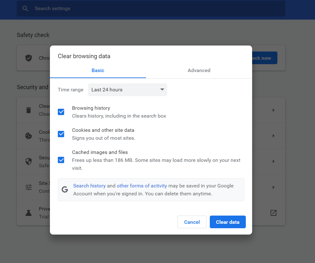Open external link icon for Privacy row
The image size is (315, 263).
(273, 213)
